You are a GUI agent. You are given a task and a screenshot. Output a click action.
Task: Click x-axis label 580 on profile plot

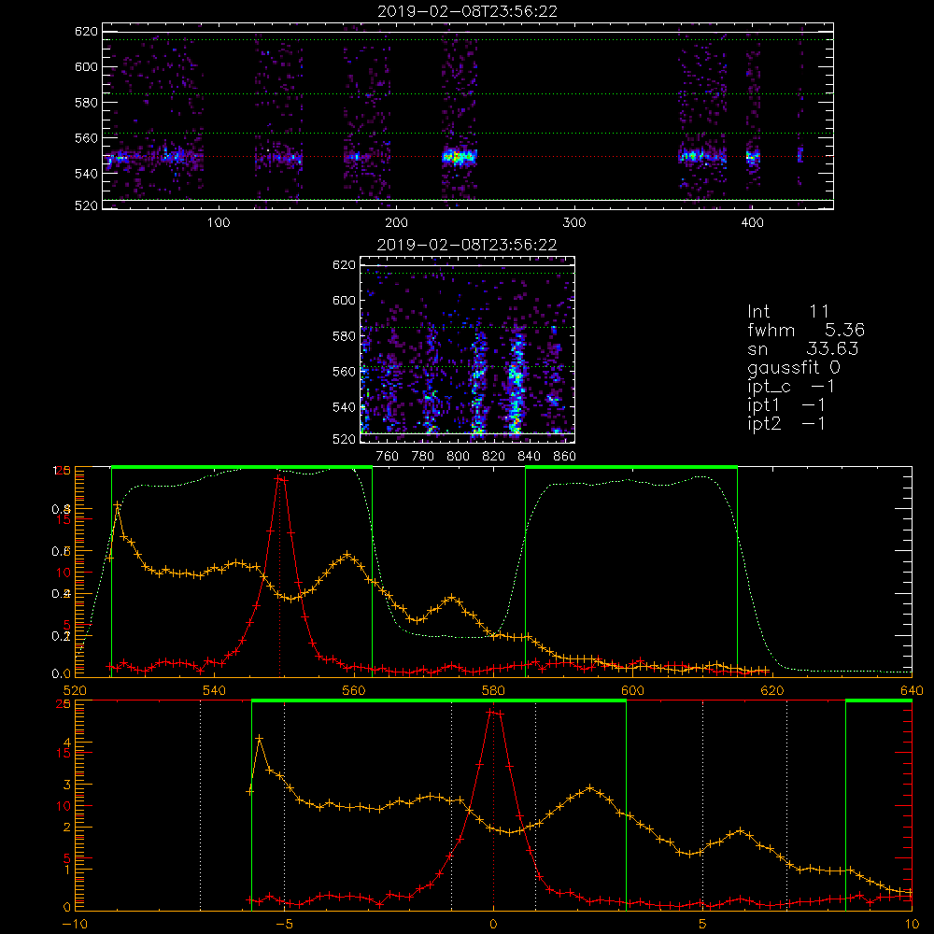point(493,690)
